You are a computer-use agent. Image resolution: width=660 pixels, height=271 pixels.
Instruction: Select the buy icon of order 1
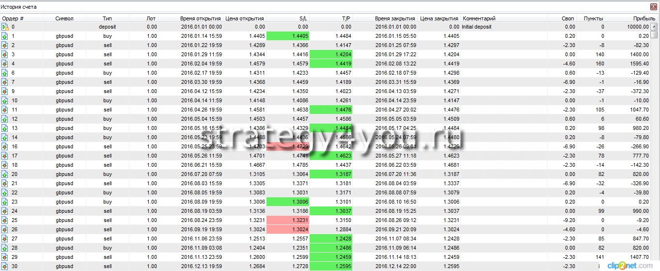(5, 36)
